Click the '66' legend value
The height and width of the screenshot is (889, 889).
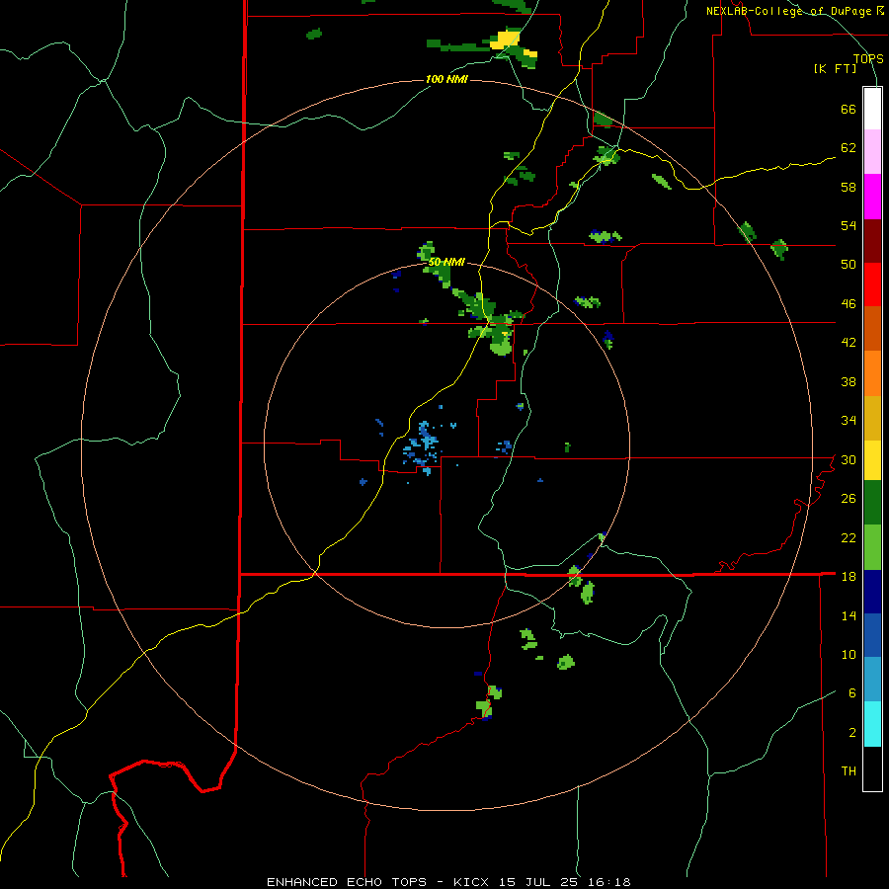[849, 109]
